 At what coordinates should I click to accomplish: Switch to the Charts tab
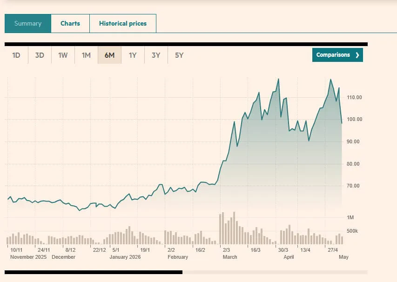pos(70,24)
